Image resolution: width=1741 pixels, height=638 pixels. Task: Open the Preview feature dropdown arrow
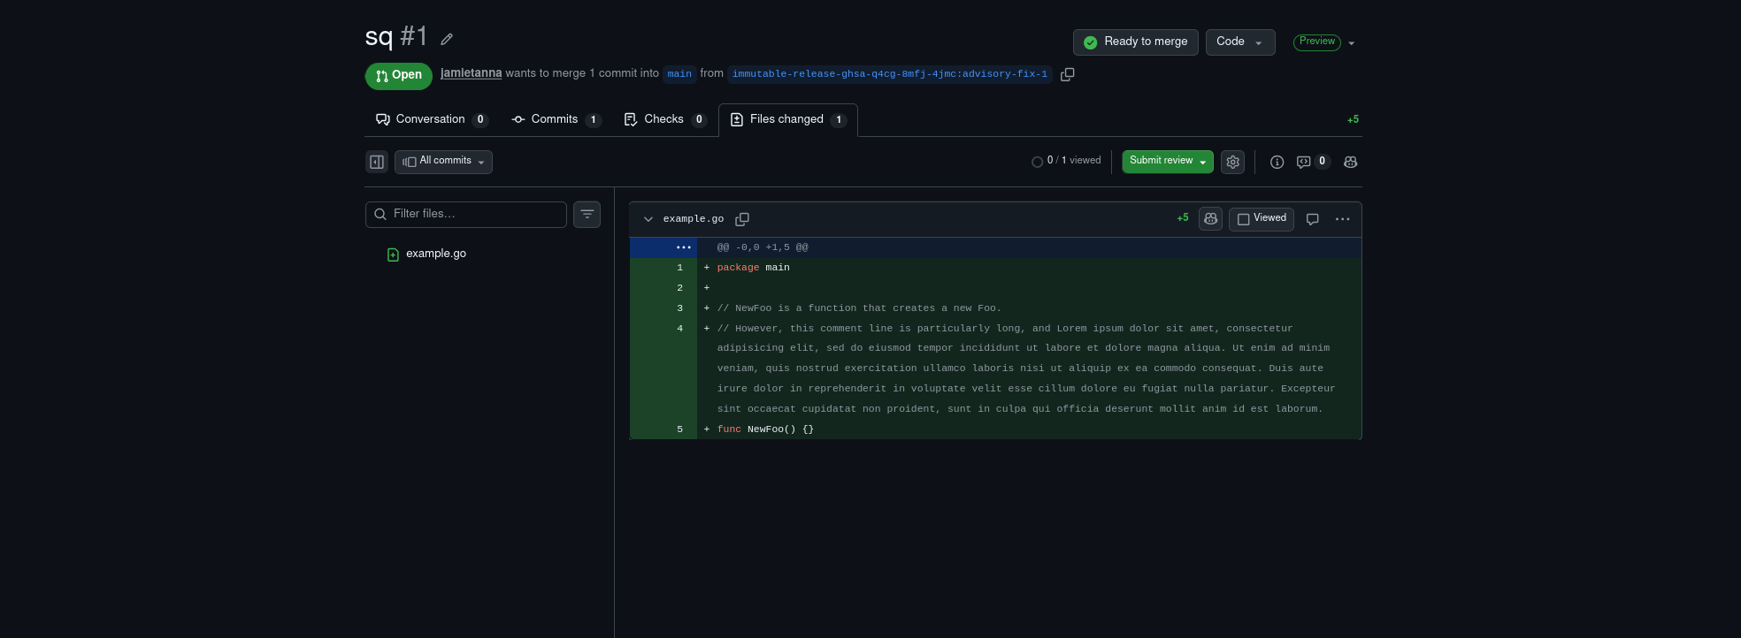[1352, 43]
